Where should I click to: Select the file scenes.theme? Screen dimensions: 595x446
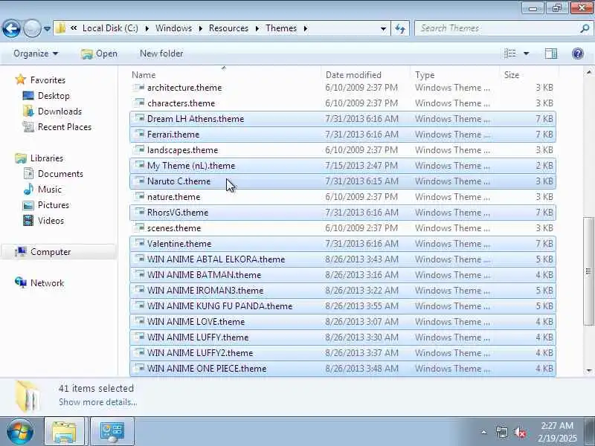click(343, 228)
